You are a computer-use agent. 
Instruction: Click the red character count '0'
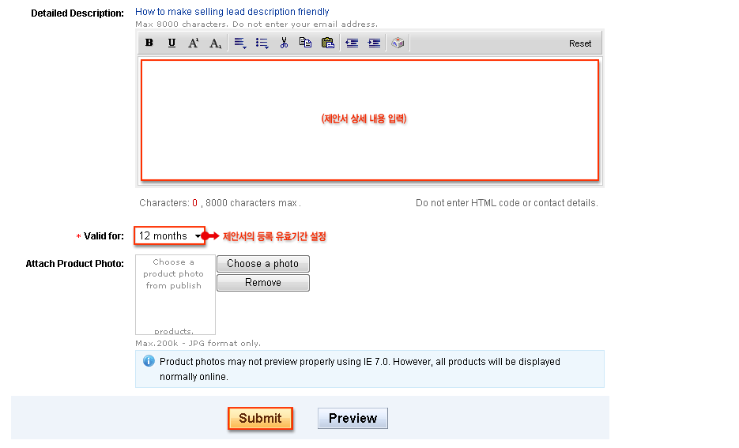click(x=194, y=203)
